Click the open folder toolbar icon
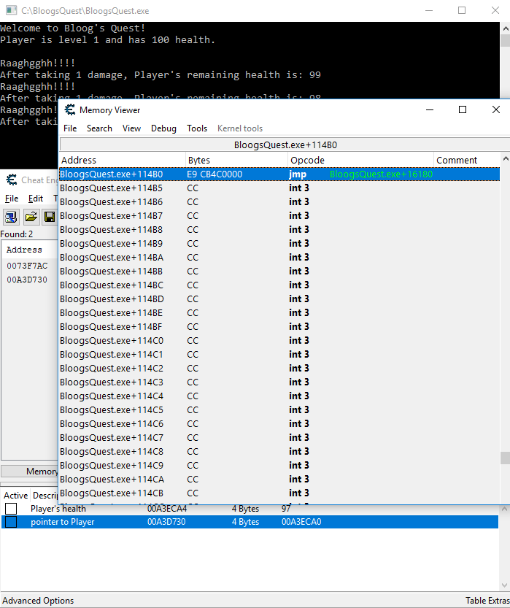 click(31, 217)
